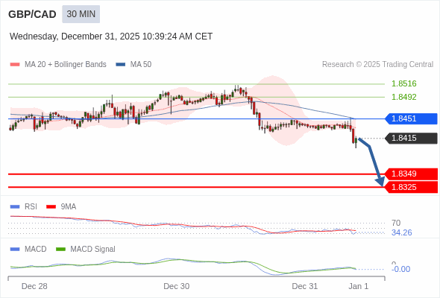Image resolution: width=440 pixels, height=298 pixels.
Task: Click the MA 20 + Bollinger Bands label
Action: point(66,65)
